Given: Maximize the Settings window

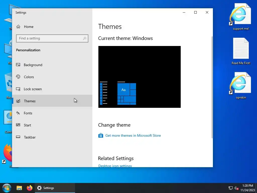Looking at the screenshot, I should [x=196, y=12].
